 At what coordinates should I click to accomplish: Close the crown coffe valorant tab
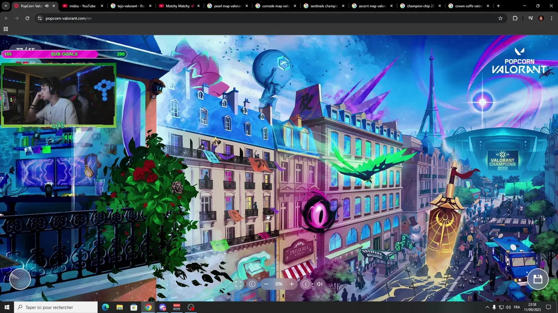click(488, 6)
